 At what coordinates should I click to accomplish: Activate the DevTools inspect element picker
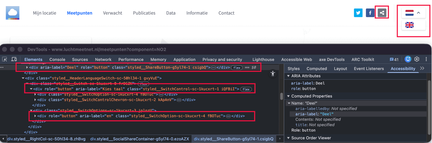tap(5, 59)
